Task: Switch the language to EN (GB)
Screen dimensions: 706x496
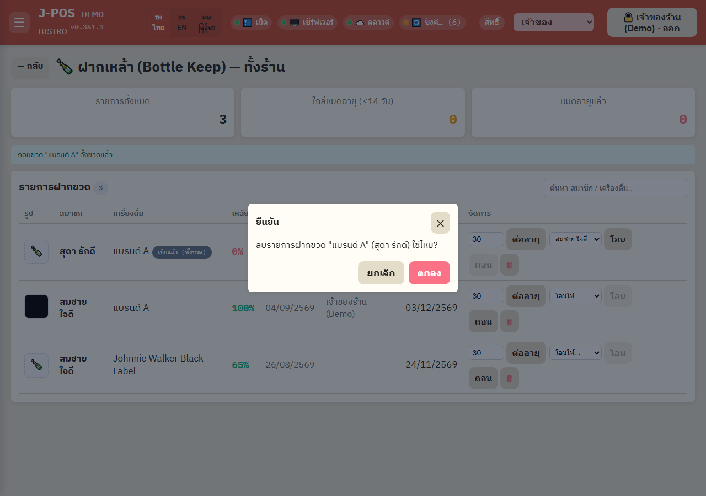Action: 181,23
